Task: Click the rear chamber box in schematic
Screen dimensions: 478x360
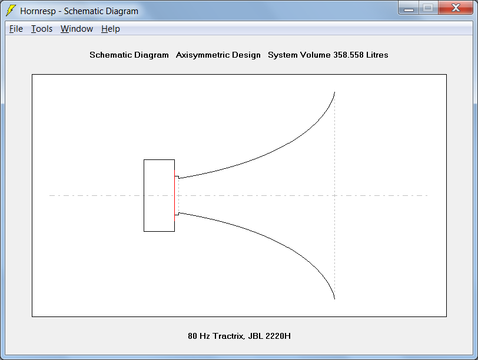Action: tap(159, 195)
